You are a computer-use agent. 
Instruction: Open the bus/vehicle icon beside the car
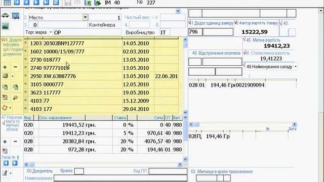pyautogui.click(x=16, y=16)
